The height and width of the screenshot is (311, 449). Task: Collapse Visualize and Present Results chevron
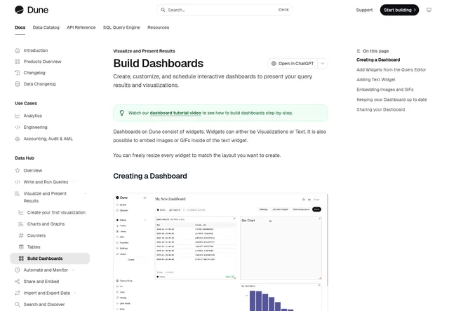pyautogui.click(x=86, y=193)
